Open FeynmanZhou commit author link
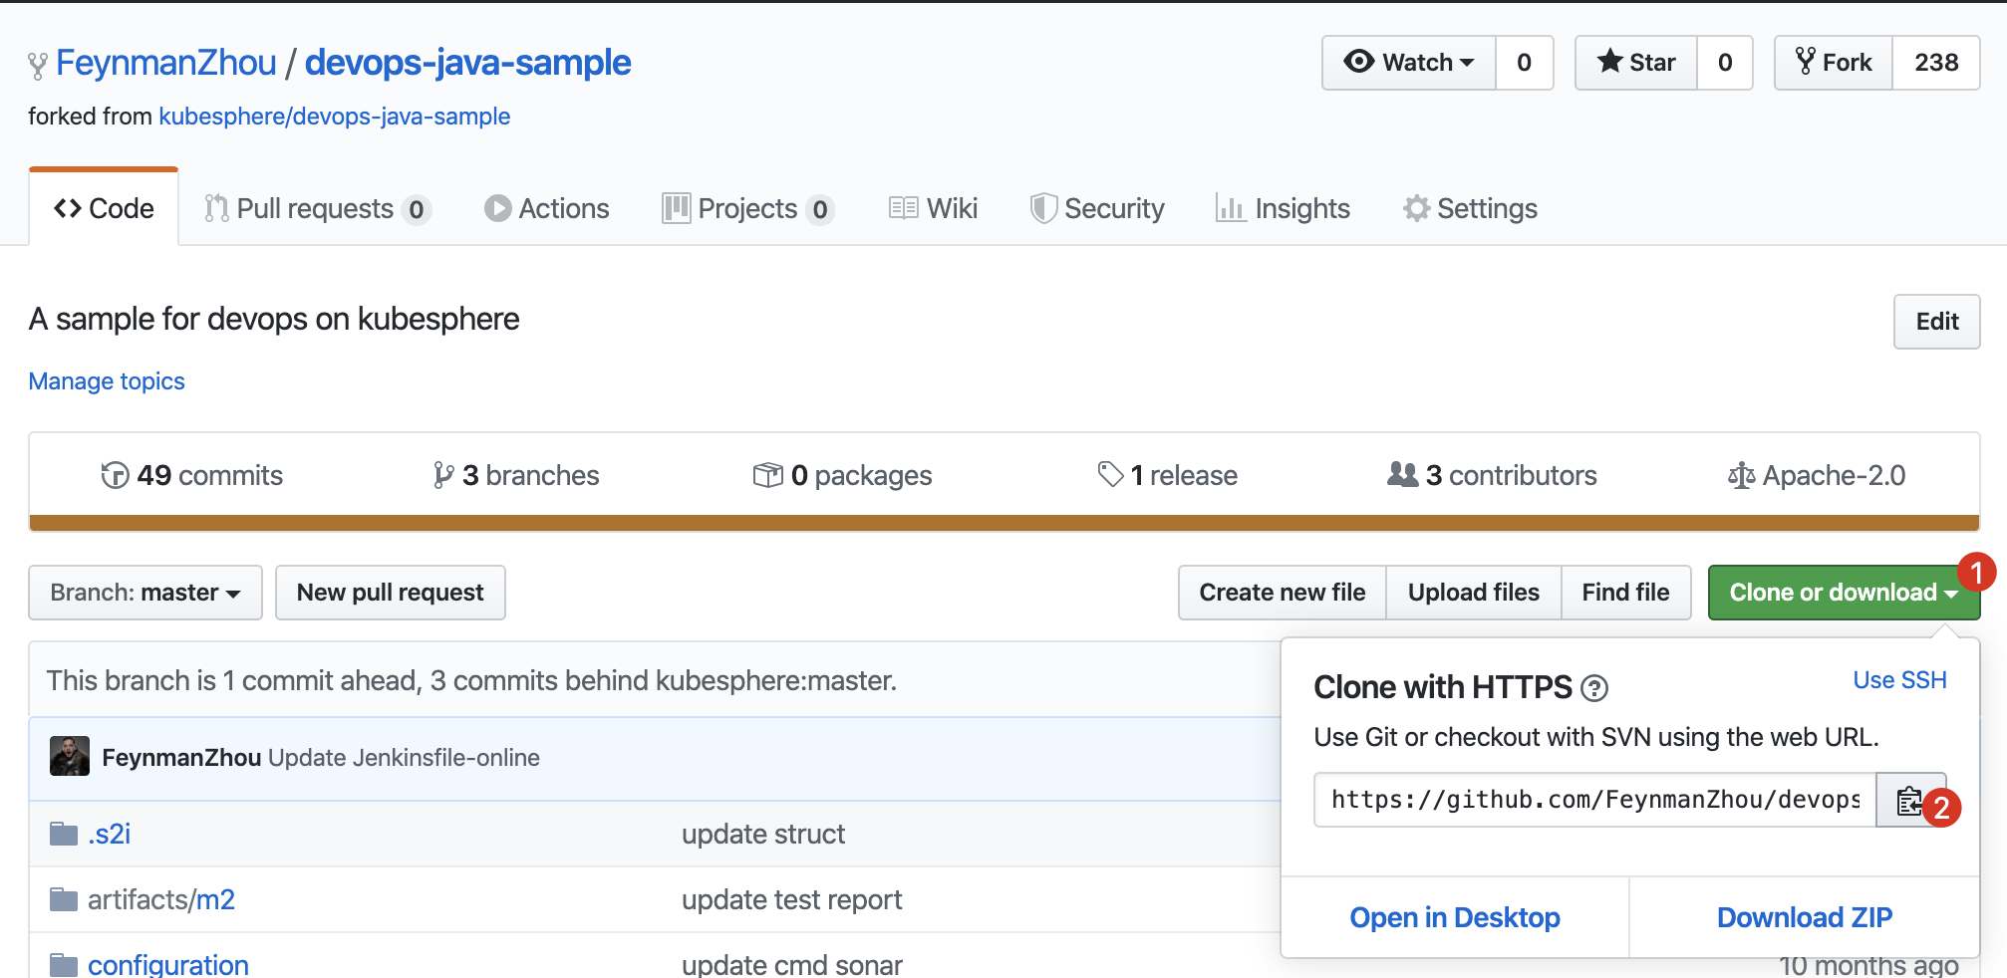 [181, 758]
